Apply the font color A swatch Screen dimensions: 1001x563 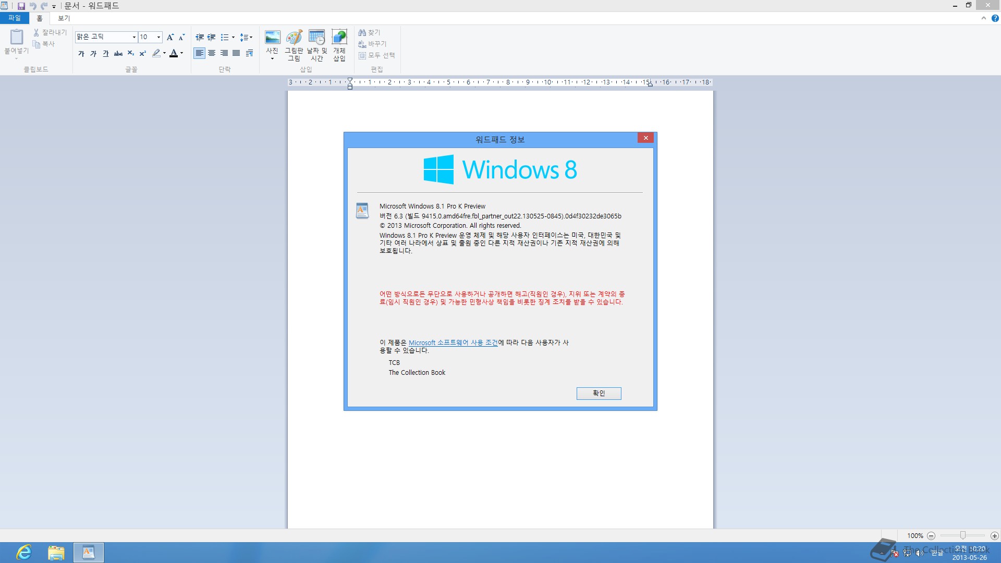(174, 53)
